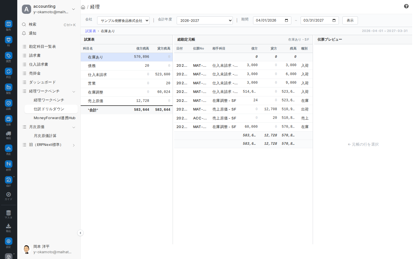Click the help question mark icon
This screenshot has height=259, width=415.
(406, 6)
